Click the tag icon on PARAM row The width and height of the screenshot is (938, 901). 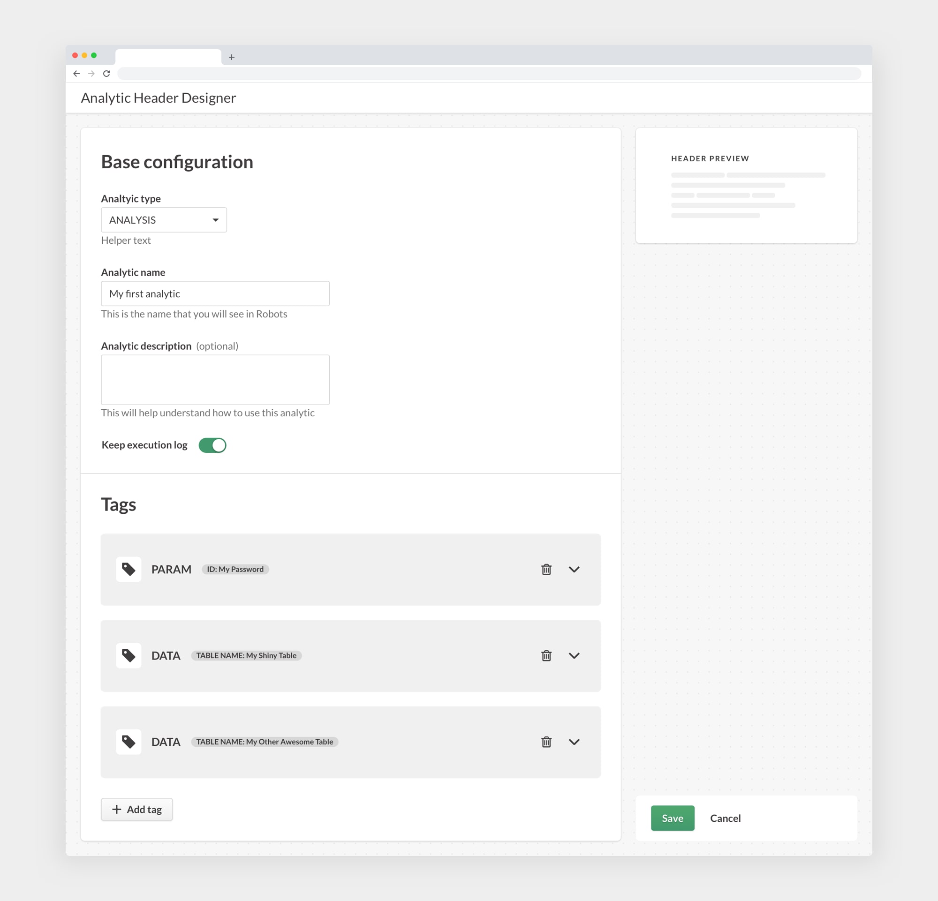(x=128, y=569)
